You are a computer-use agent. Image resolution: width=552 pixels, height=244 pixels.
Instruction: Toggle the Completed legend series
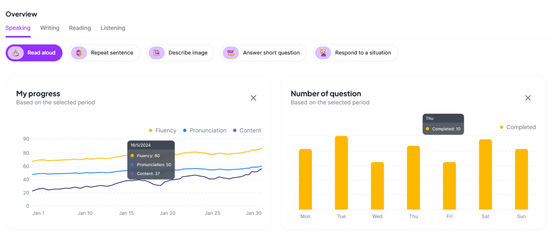tap(518, 127)
